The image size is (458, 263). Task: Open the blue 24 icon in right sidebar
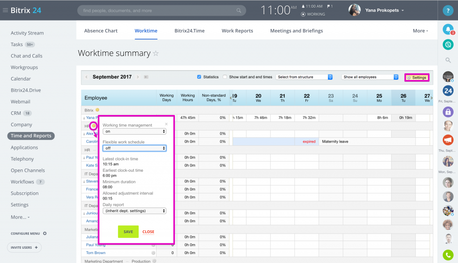point(448,91)
